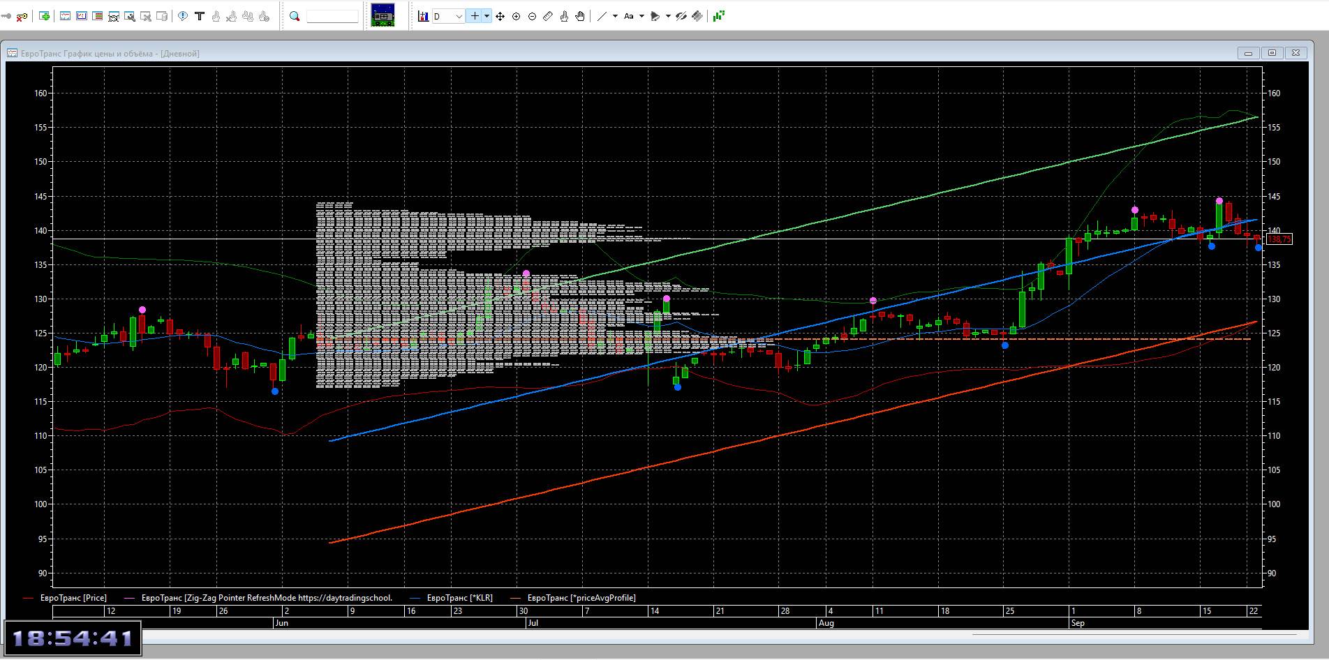
Task: Click the greyed striped eraser-like icon
Action: pos(697,16)
